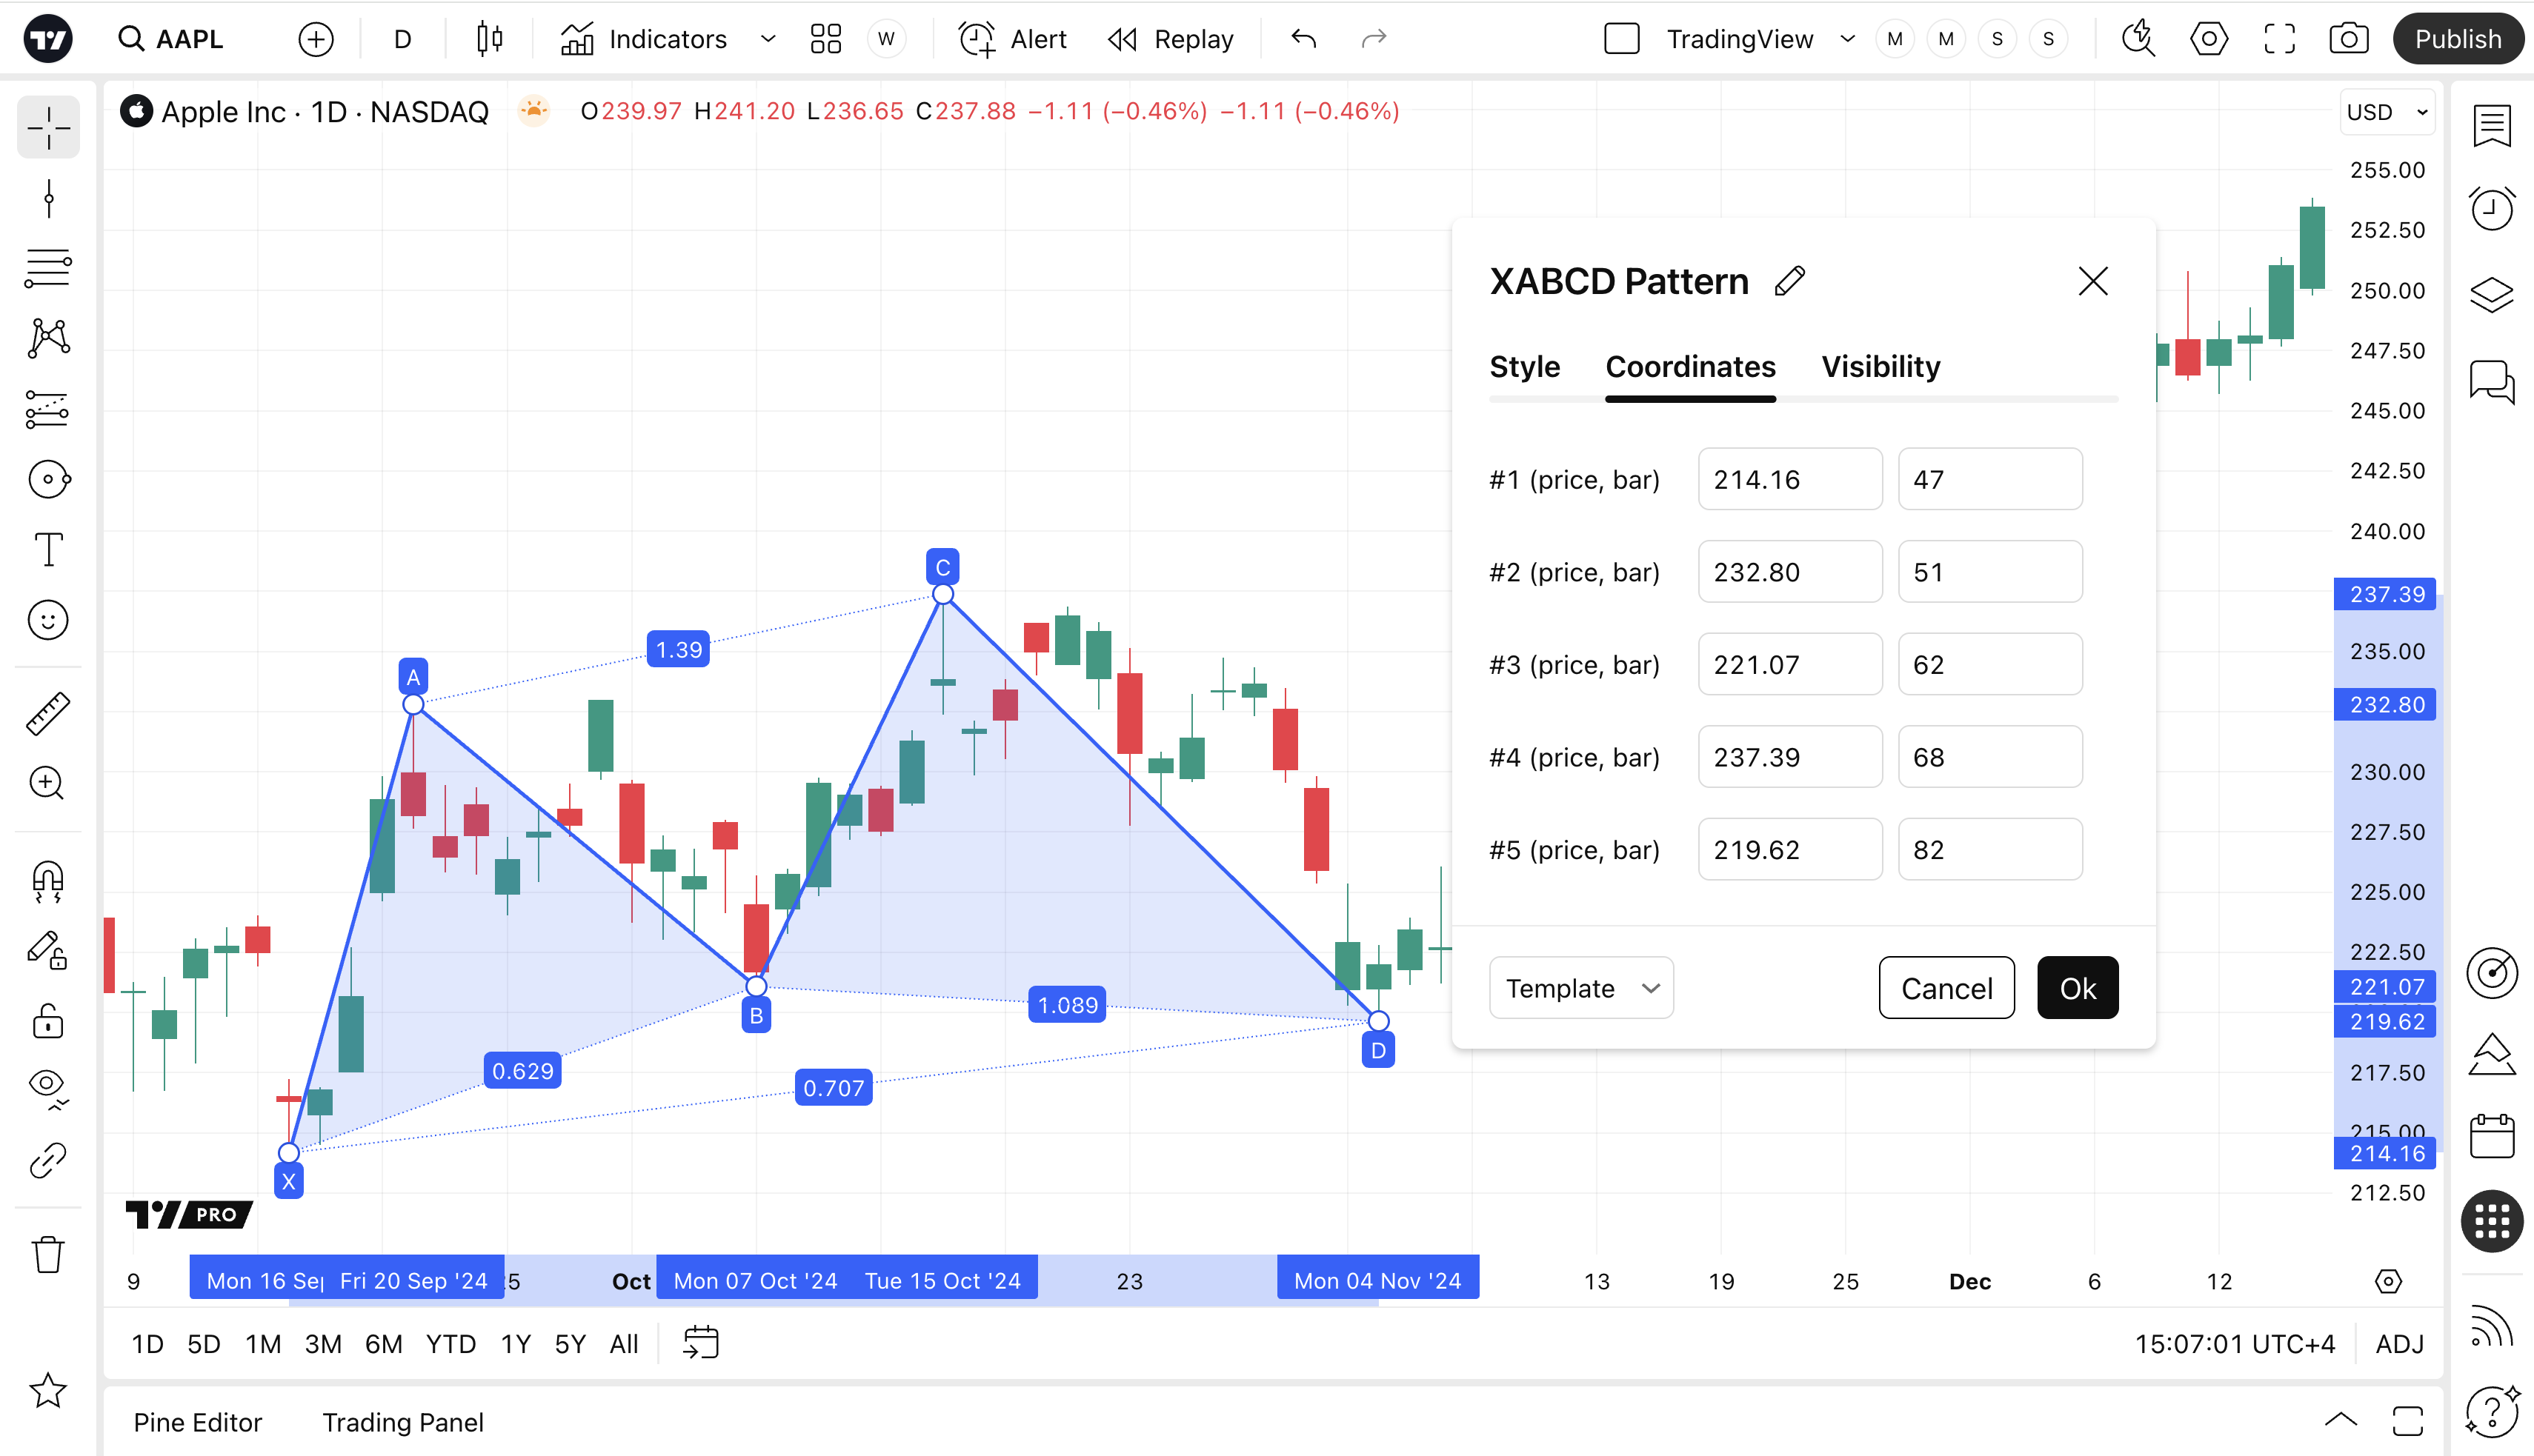Open the Template dropdown
The height and width of the screenshot is (1456, 2534).
(1580, 988)
